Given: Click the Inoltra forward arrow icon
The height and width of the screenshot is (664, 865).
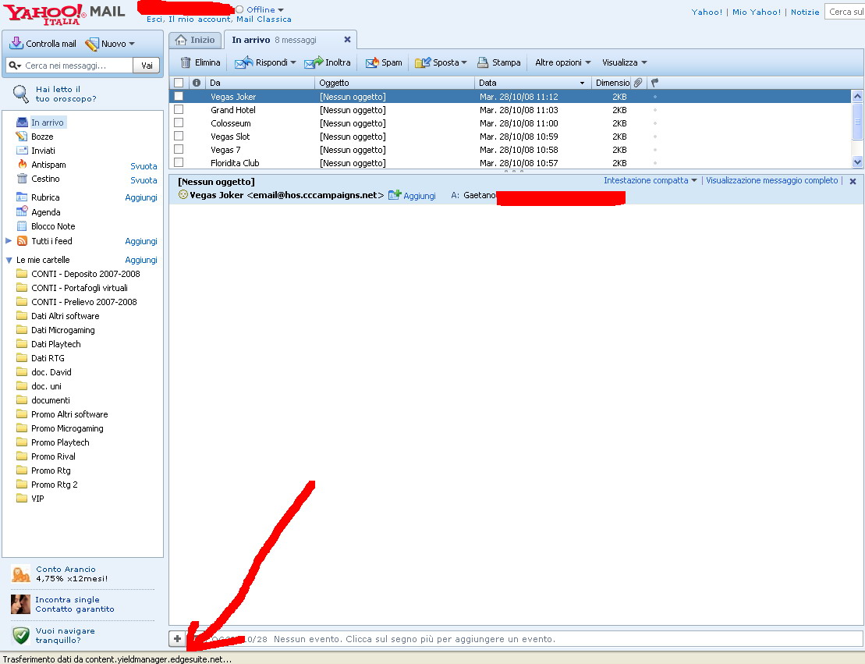Looking at the screenshot, I should pos(314,62).
